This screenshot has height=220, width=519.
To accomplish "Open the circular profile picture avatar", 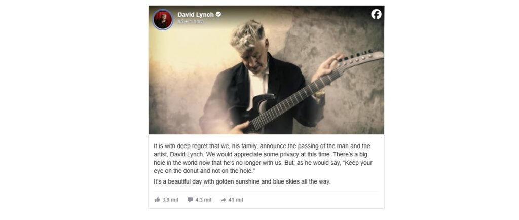I will [163, 20].
